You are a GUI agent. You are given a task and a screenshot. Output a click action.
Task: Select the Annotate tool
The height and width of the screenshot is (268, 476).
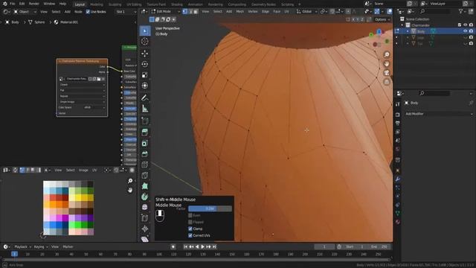145,98
